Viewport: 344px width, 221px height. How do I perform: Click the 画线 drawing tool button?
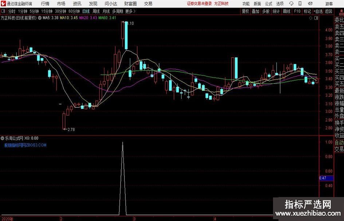287,11
